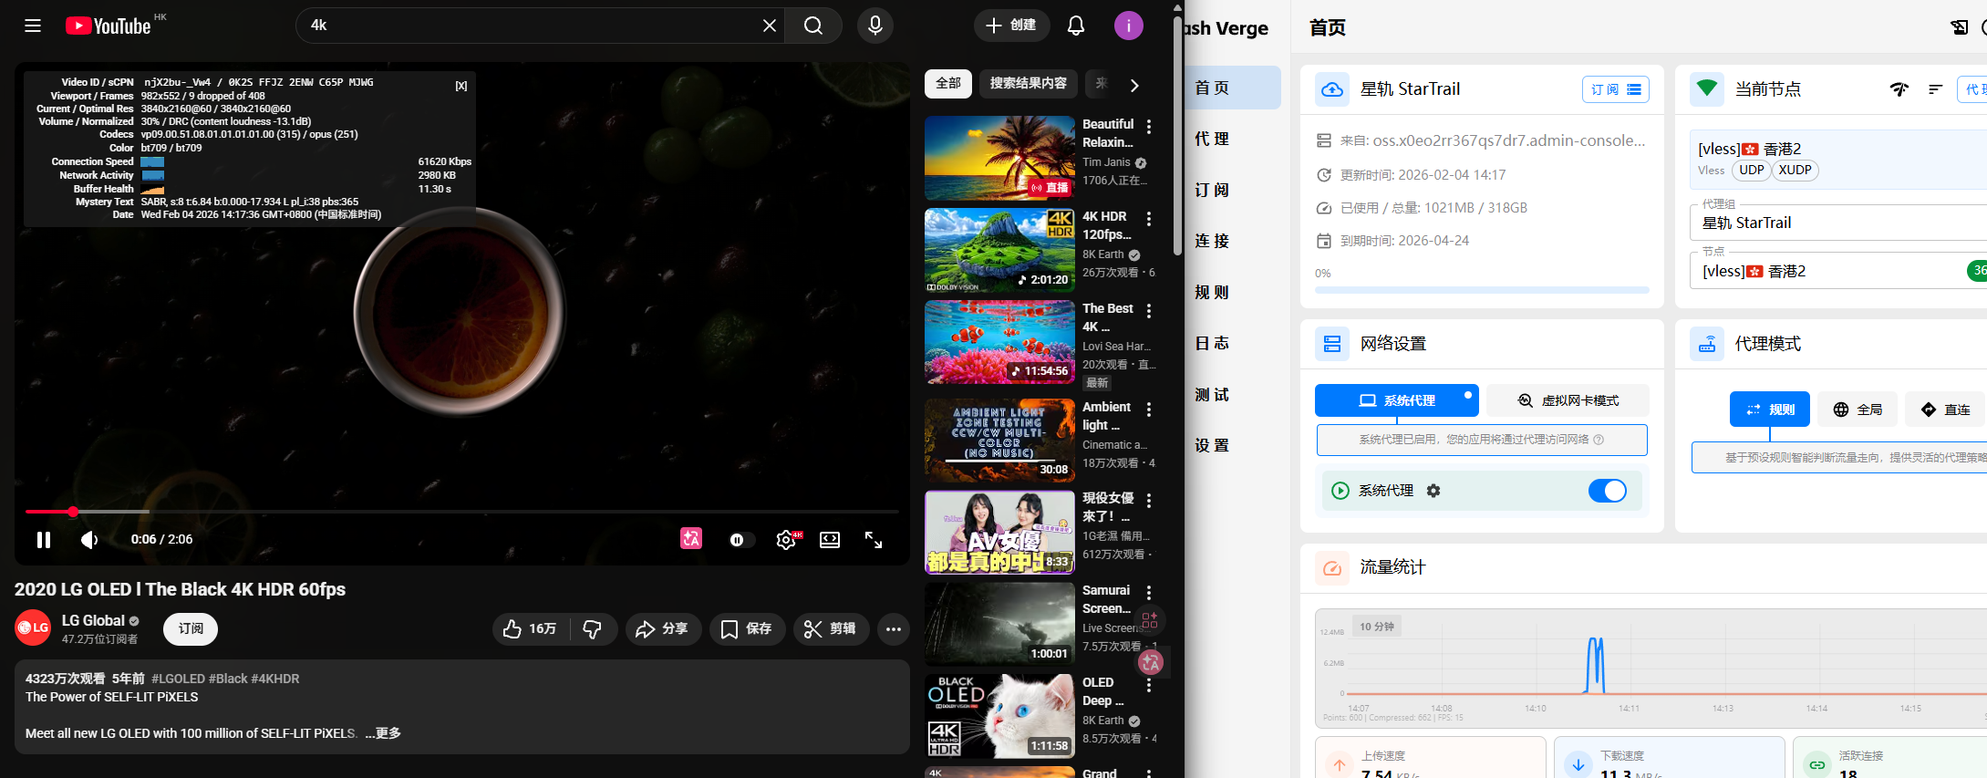Switch to theater mode view
Viewport: 1987px width, 778px height.
coord(829,540)
